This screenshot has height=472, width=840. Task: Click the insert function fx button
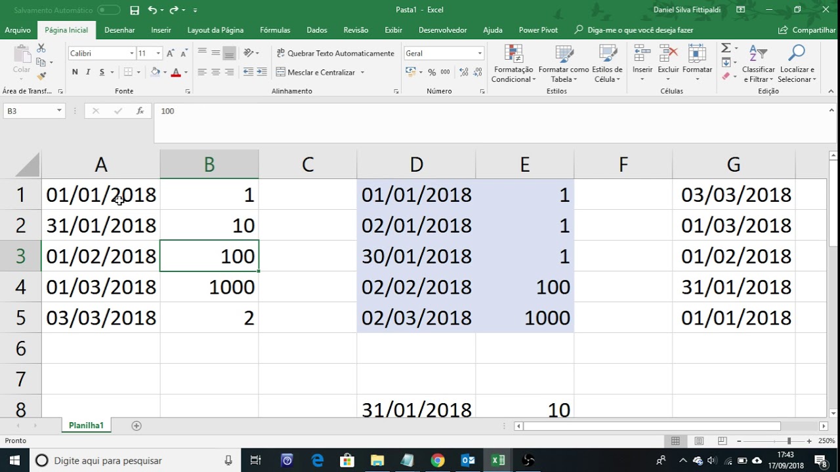tap(140, 111)
